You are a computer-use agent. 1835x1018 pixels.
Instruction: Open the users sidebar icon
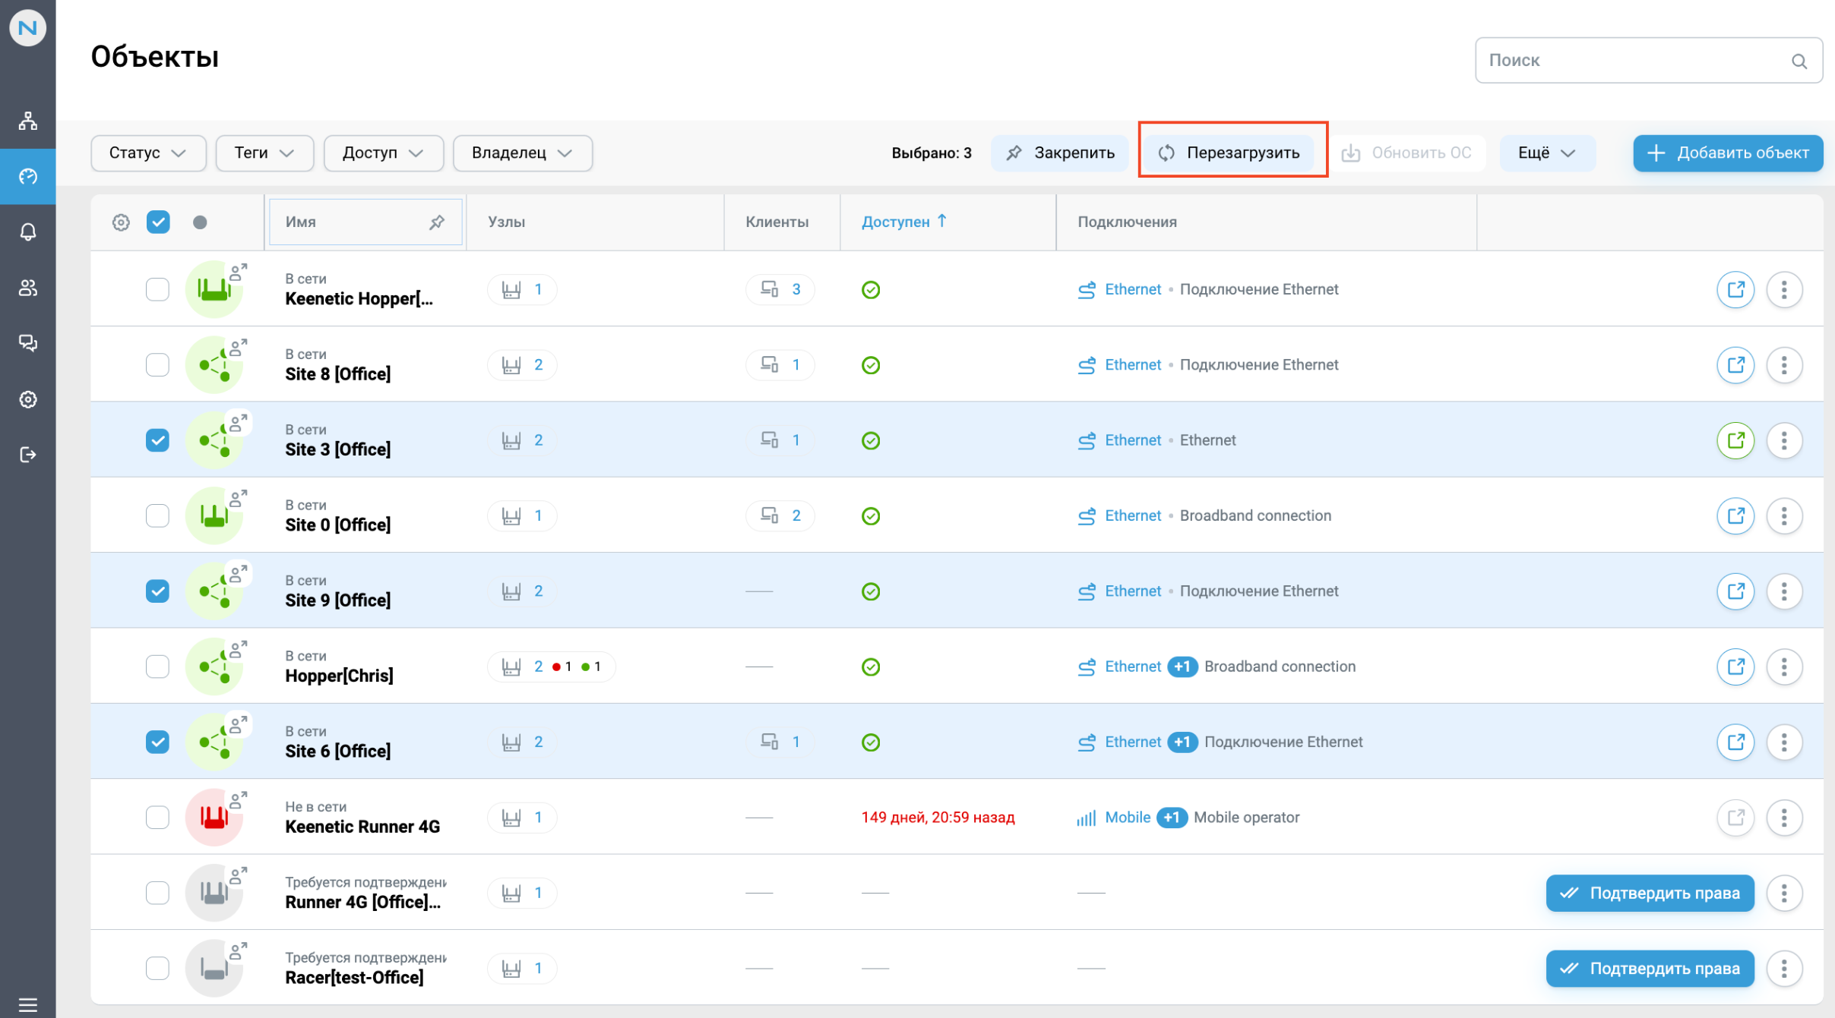click(x=28, y=288)
